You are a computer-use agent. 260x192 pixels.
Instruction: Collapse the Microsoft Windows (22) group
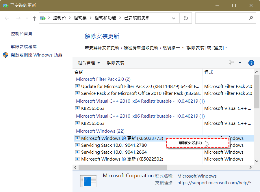pos(100,131)
